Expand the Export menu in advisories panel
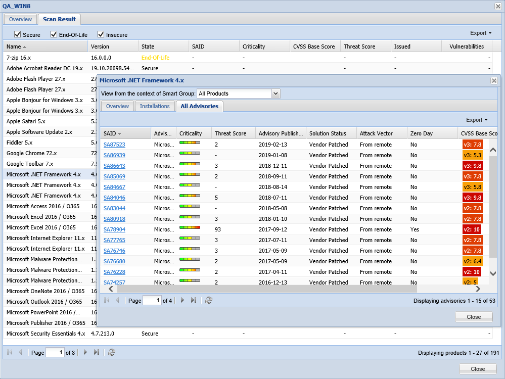The width and height of the screenshot is (505, 379). coord(476,120)
